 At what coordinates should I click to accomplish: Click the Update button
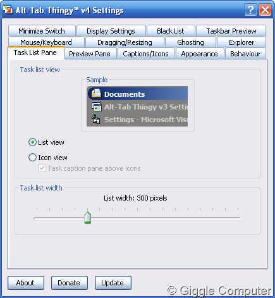(x=113, y=283)
